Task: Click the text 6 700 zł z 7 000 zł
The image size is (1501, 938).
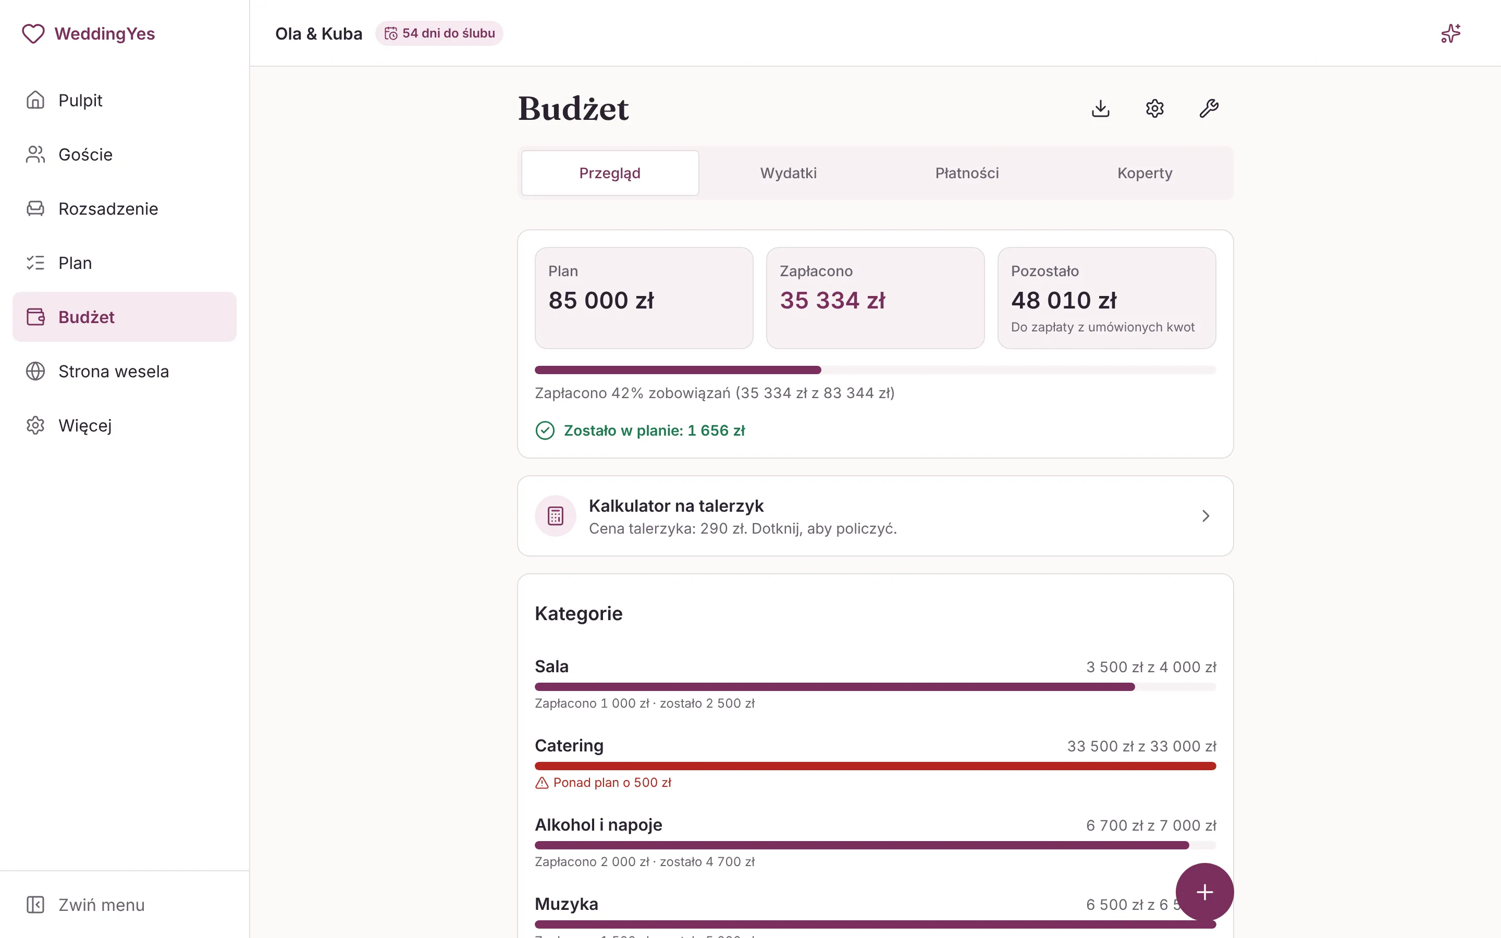Action: (1151, 826)
